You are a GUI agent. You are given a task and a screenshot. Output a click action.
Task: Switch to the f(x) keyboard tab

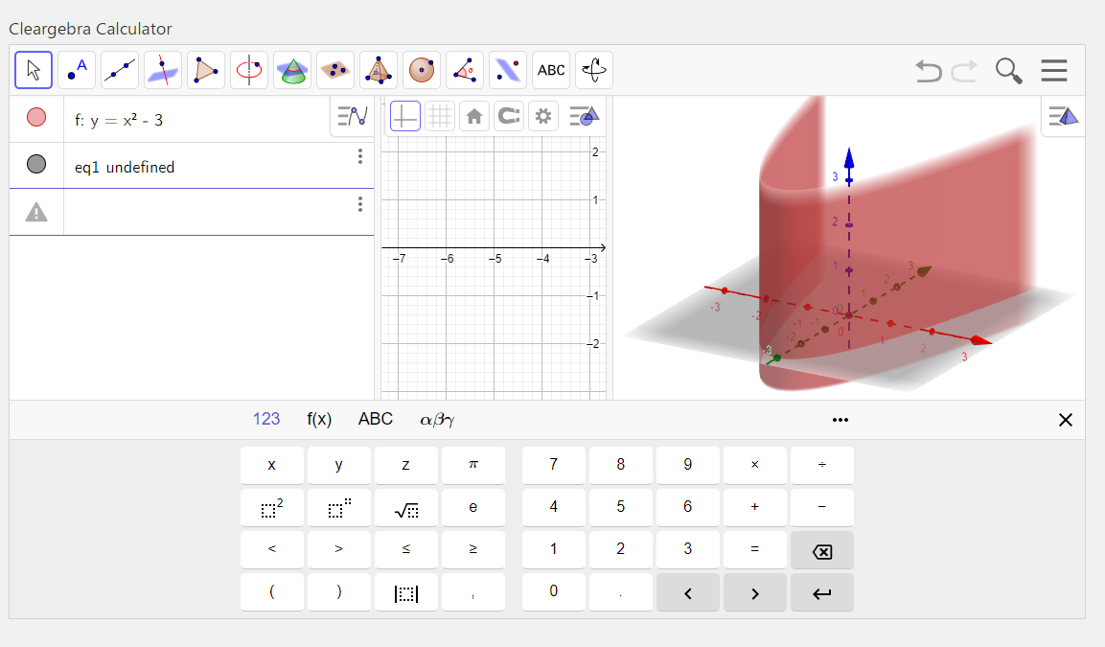[x=319, y=419]
